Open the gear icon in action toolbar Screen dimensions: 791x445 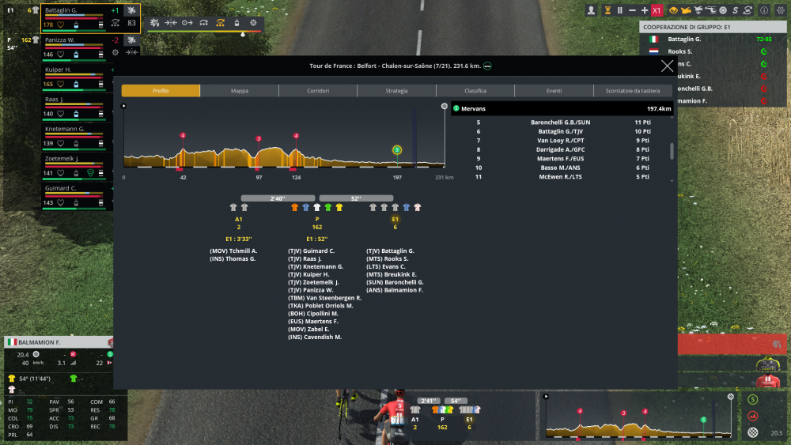(253, 23)
